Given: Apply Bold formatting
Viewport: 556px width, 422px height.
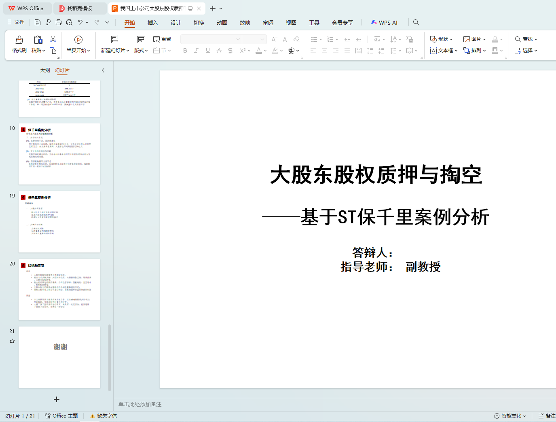Looking at the screenshot, I should [185, 51].
